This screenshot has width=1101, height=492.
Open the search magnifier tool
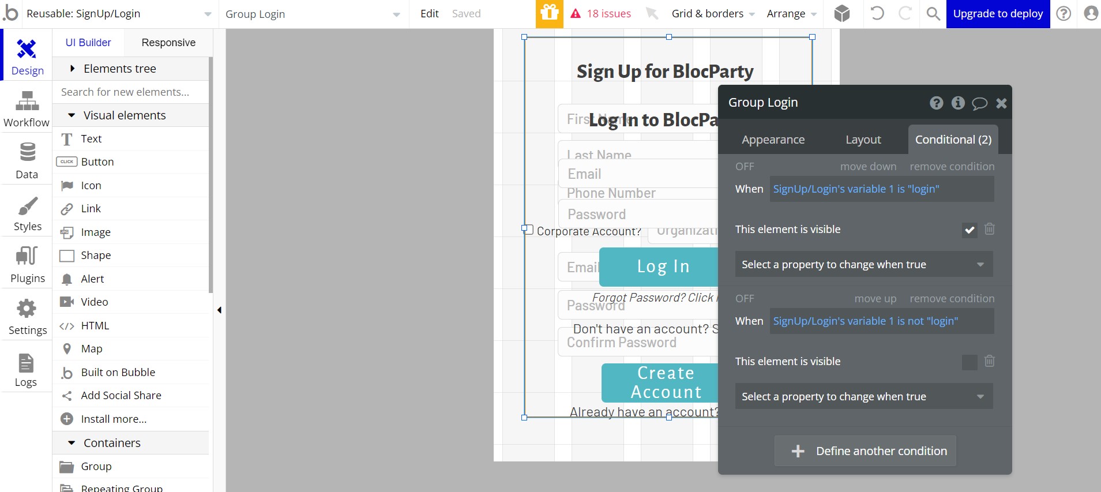pos(933,13)
